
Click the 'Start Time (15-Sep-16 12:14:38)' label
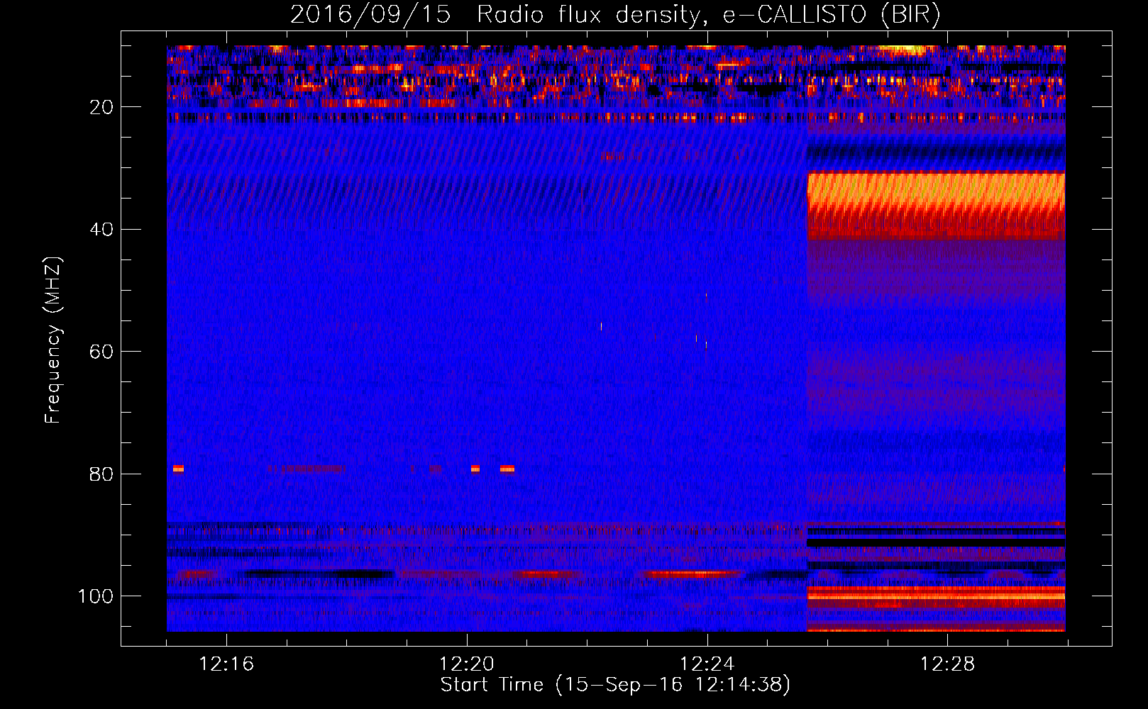[615, 685]
